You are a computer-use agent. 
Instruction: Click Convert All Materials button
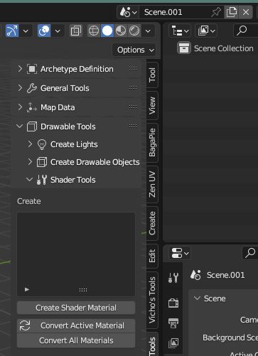tap(76, 340)
